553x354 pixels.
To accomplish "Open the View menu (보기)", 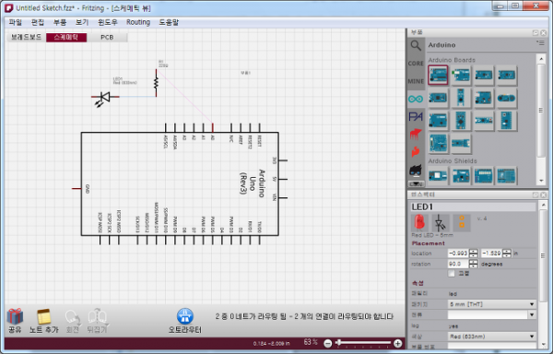I will coord(82,22).
